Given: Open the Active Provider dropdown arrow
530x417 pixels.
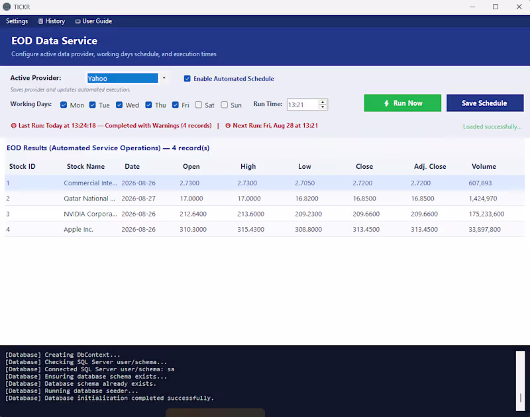Looking at the screenshot, I should click(x=164, y=78).
